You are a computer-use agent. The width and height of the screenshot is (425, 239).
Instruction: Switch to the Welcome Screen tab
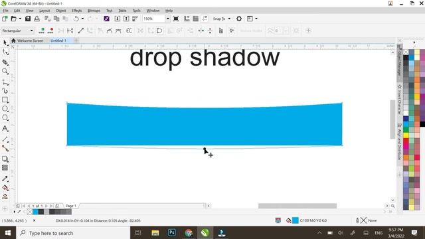point(28,40)
